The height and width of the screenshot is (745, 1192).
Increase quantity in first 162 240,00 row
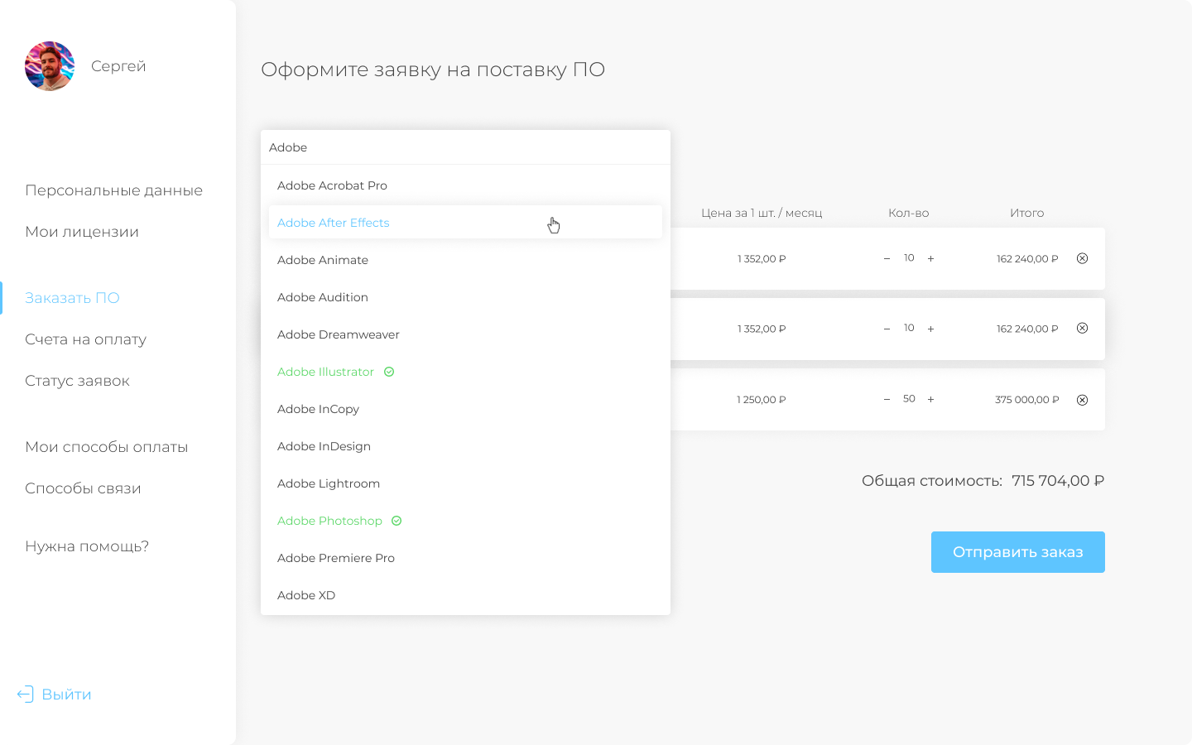coord(930,258)
